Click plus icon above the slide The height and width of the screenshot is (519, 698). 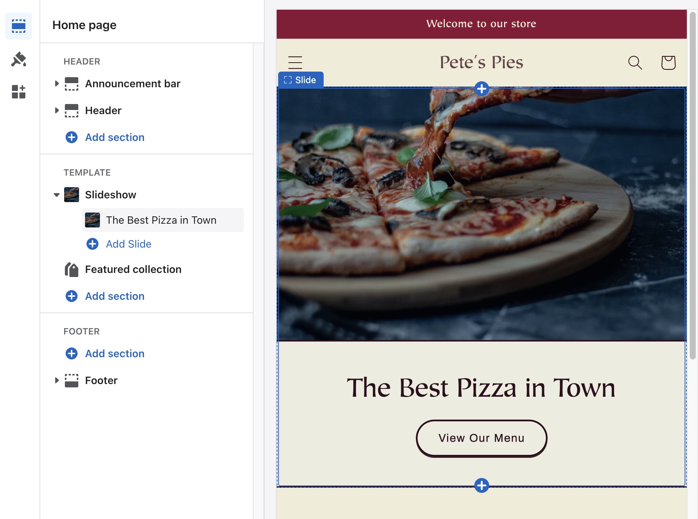(x=482, y=89)
